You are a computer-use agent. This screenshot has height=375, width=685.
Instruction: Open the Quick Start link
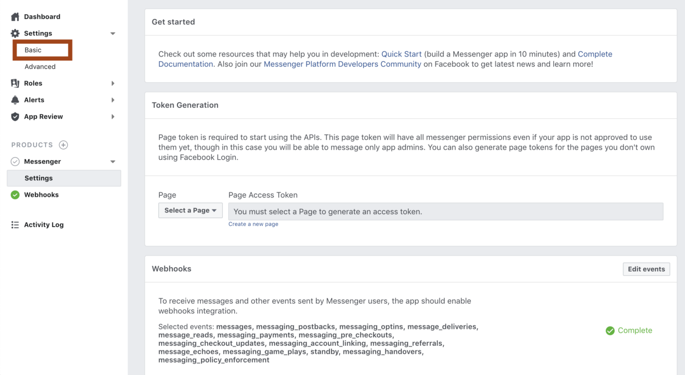point(401,54)
